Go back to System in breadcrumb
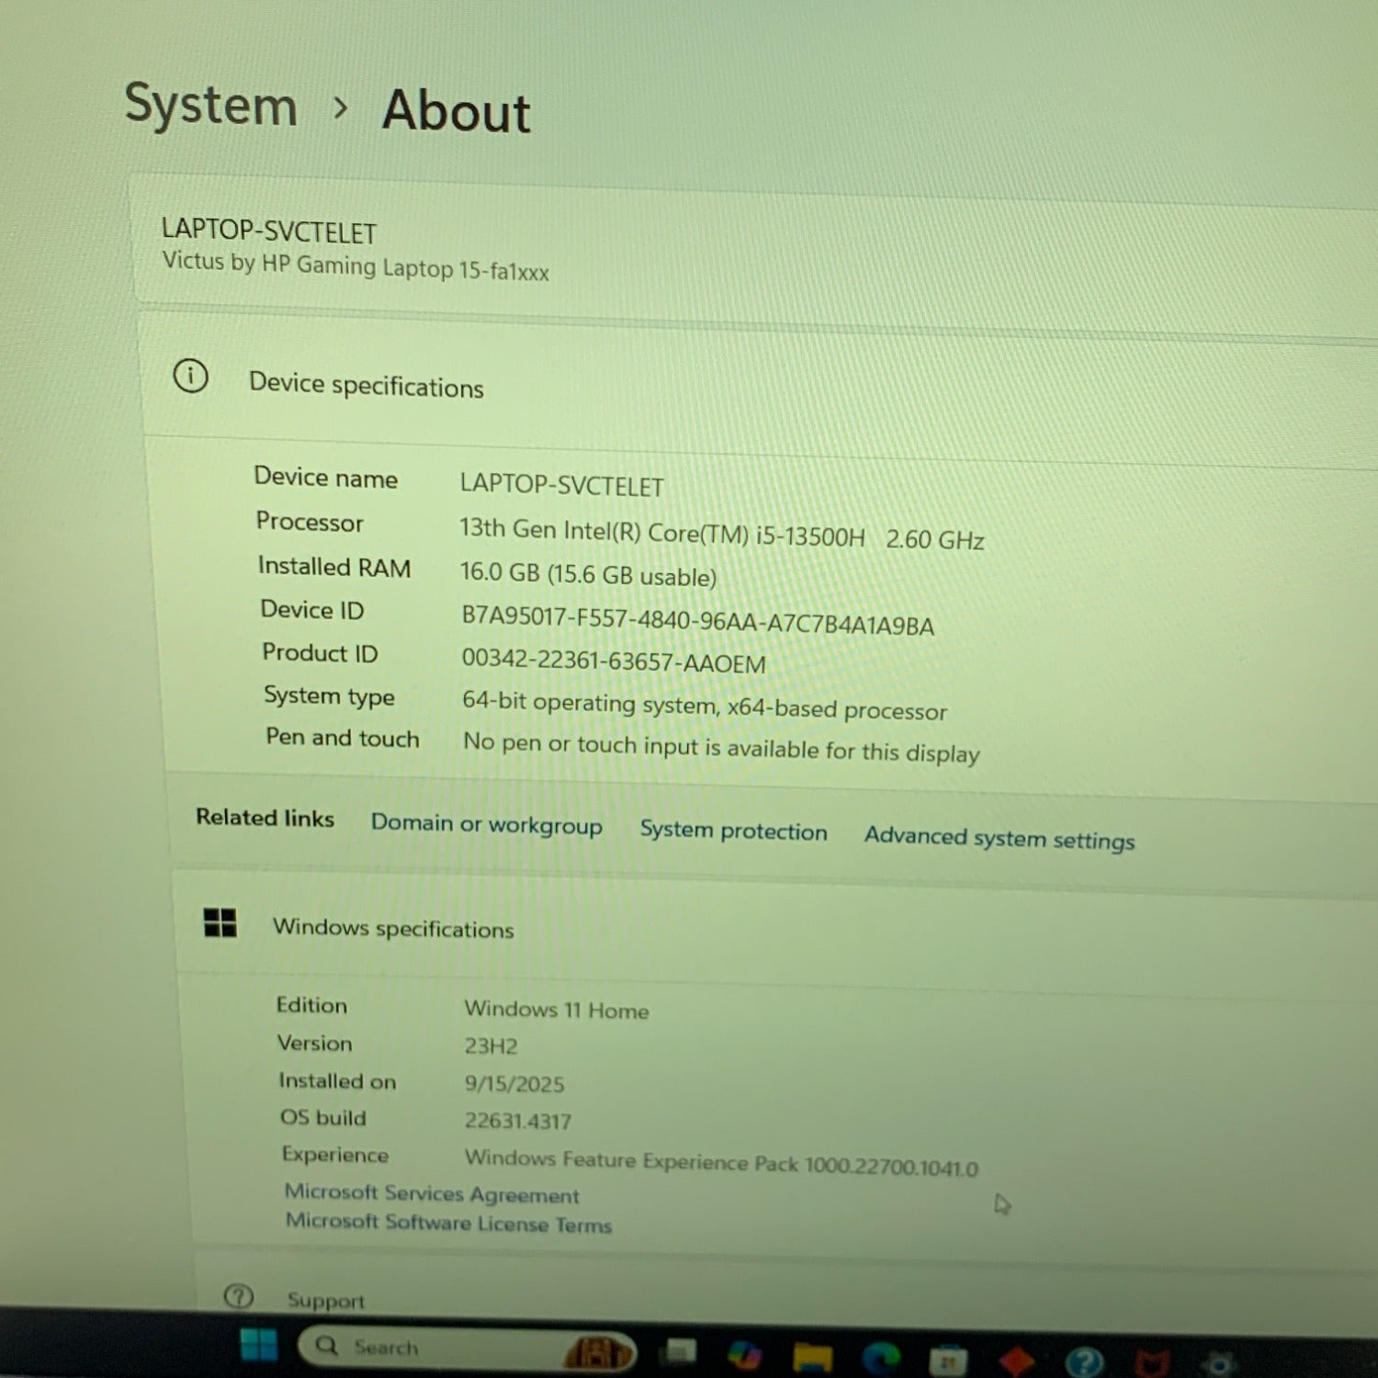Image resolution: width=1378 pixels, height=1378 pixels. (211, 105)
